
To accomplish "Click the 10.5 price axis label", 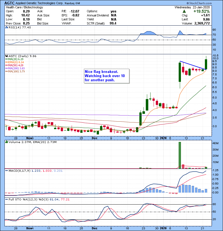I will point(215,56).
